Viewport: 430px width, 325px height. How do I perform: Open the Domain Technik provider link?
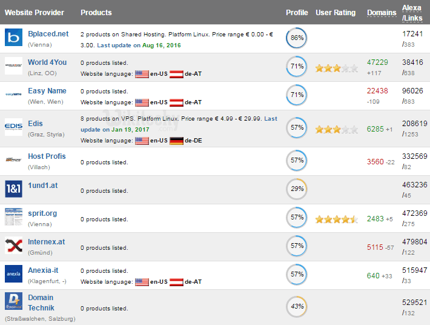[x=41, y=303]
